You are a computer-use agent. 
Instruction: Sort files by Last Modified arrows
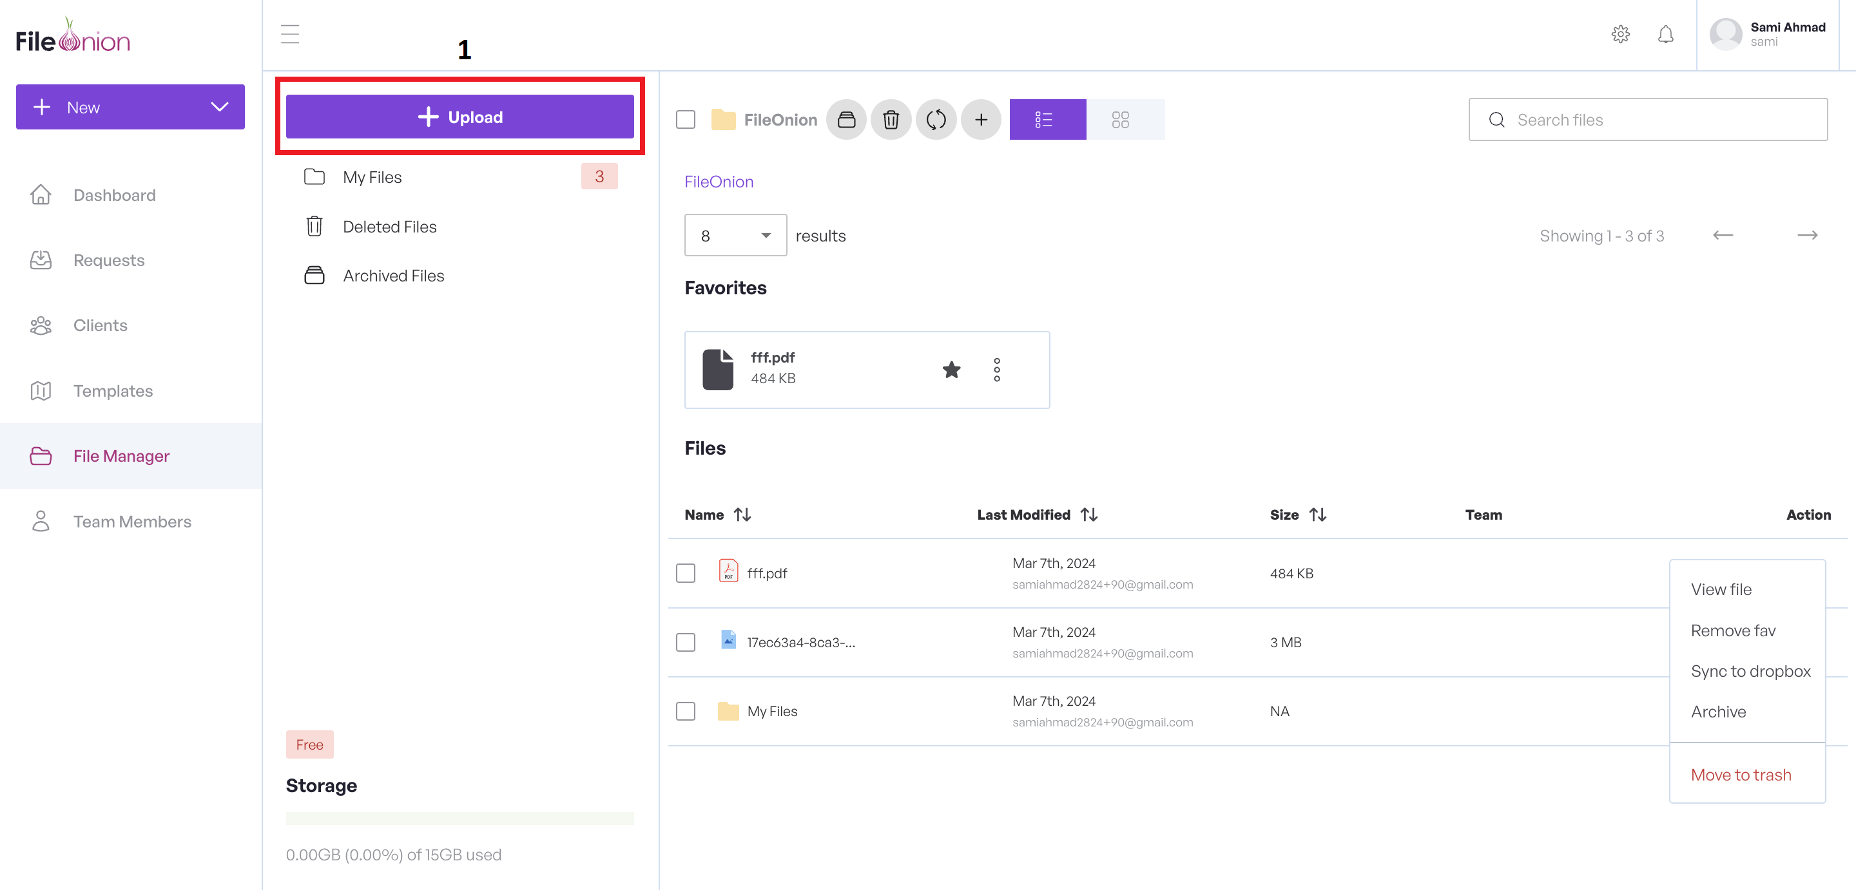click(x=1088, y=515)
